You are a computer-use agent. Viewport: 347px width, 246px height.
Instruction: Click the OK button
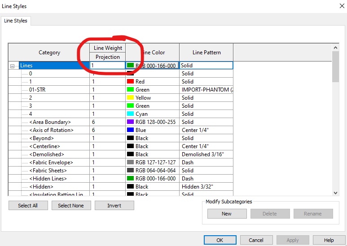pyautogui.click(x=220, y=240)
